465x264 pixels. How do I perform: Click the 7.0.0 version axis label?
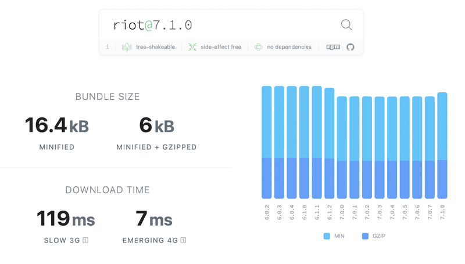342,212
